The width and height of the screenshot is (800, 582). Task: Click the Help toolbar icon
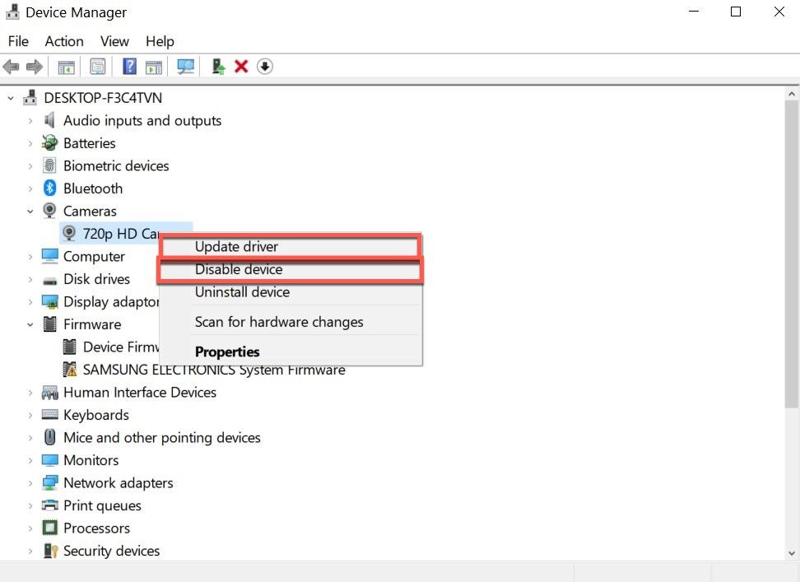(129, 67)
